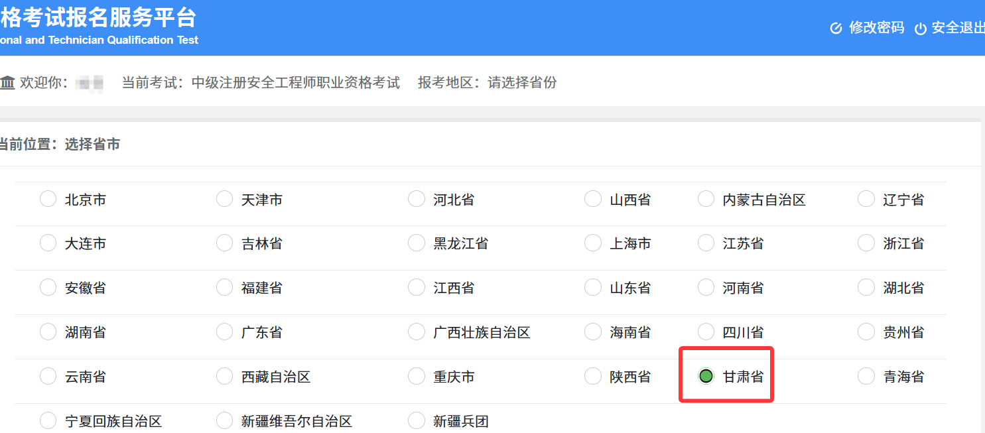Screen dimensions: 985x433
Task: Select the 吉林省 option
Action: 224,243
